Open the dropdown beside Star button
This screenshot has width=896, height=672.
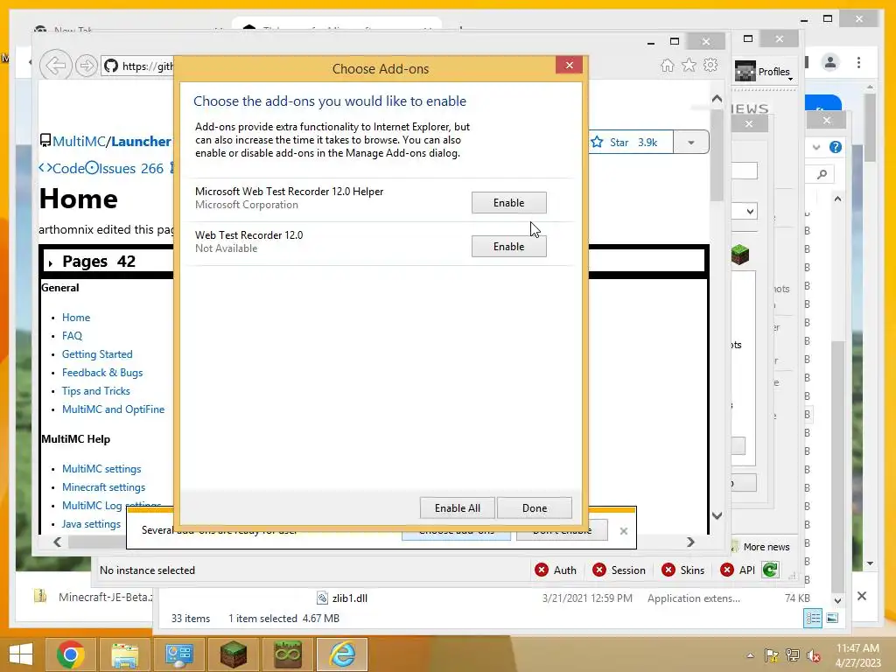(x=691, y=143)
